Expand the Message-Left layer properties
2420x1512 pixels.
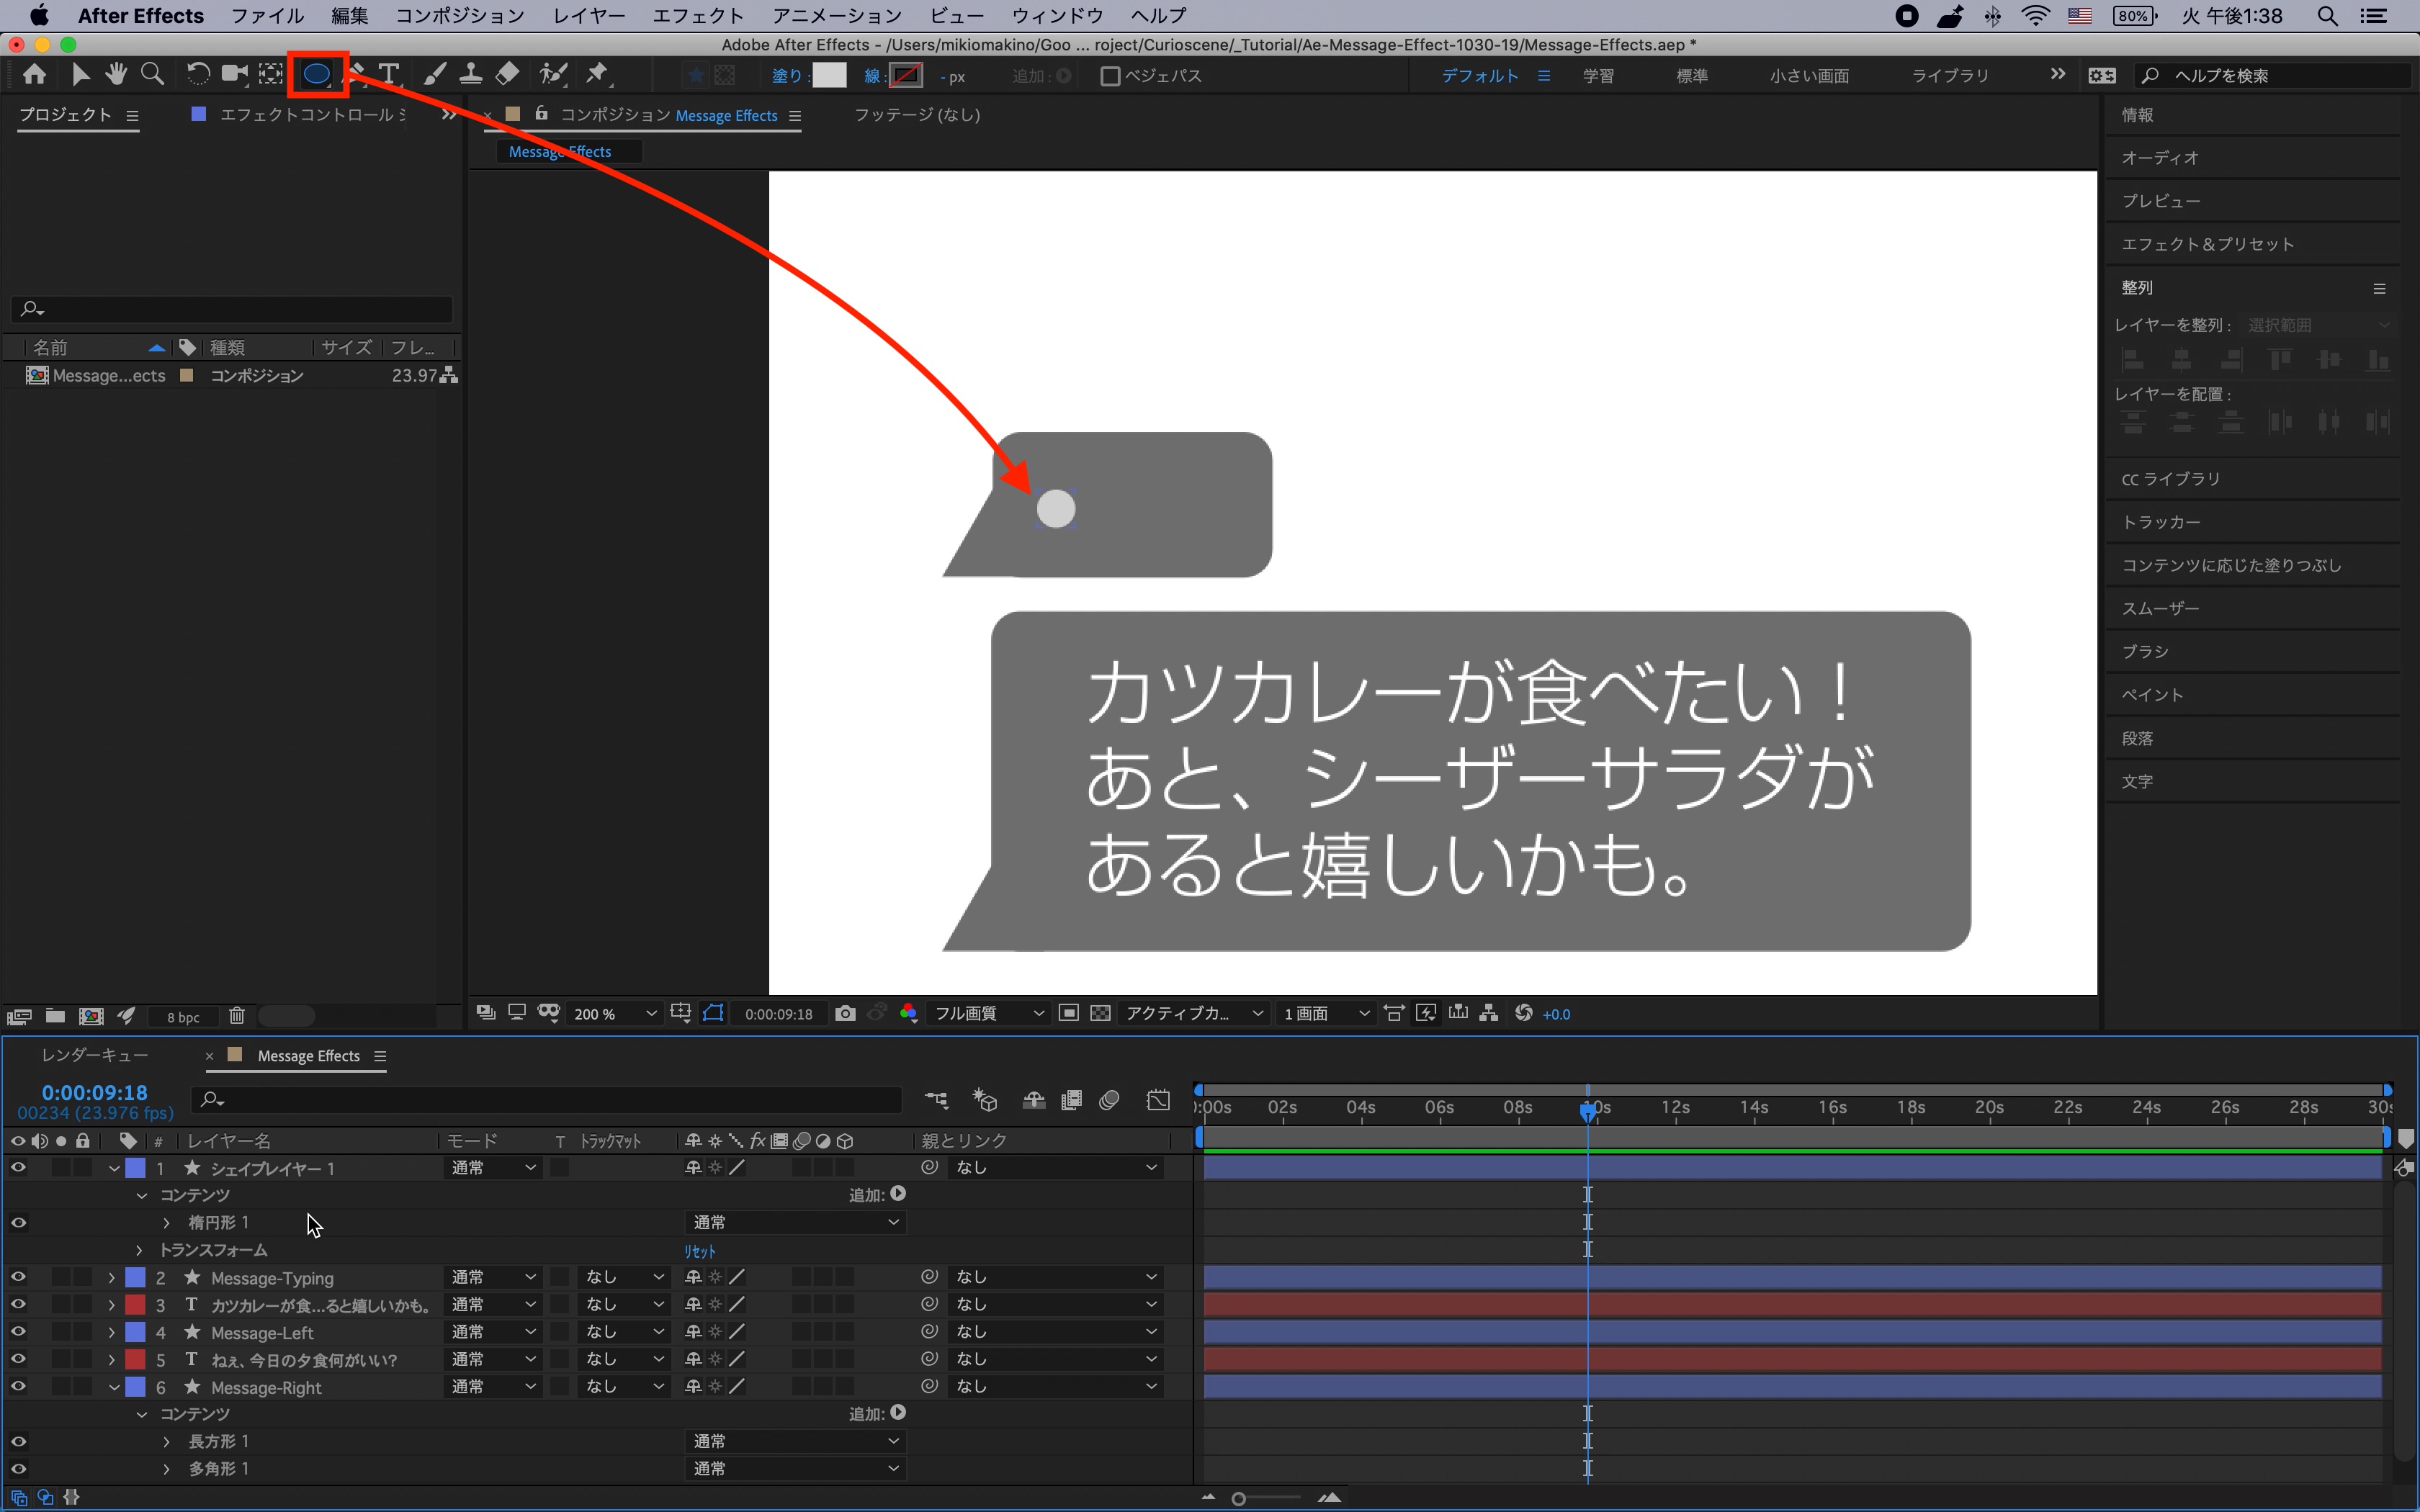coord(112,1332)
